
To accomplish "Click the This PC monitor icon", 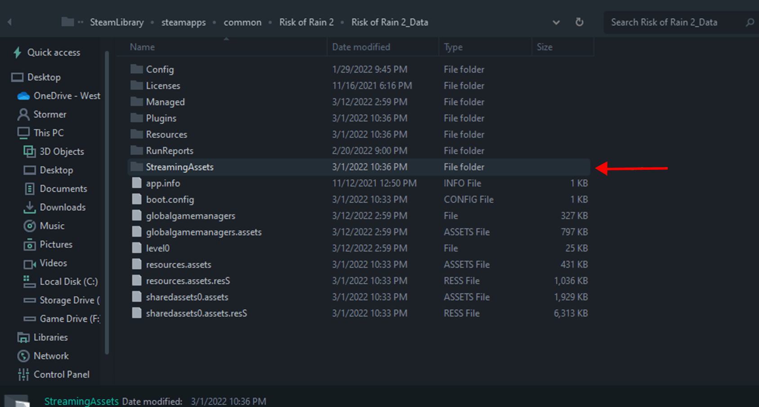I will tap(23, 133).
